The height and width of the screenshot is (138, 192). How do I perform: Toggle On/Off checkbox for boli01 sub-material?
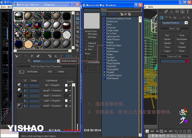(x=70, y=101)
